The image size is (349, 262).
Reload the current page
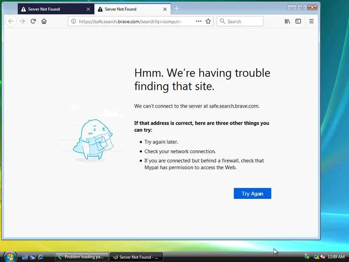tap(33, 21)
